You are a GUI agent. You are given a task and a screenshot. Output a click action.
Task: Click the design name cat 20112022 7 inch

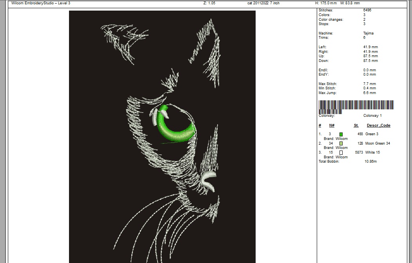click(263, 3)
